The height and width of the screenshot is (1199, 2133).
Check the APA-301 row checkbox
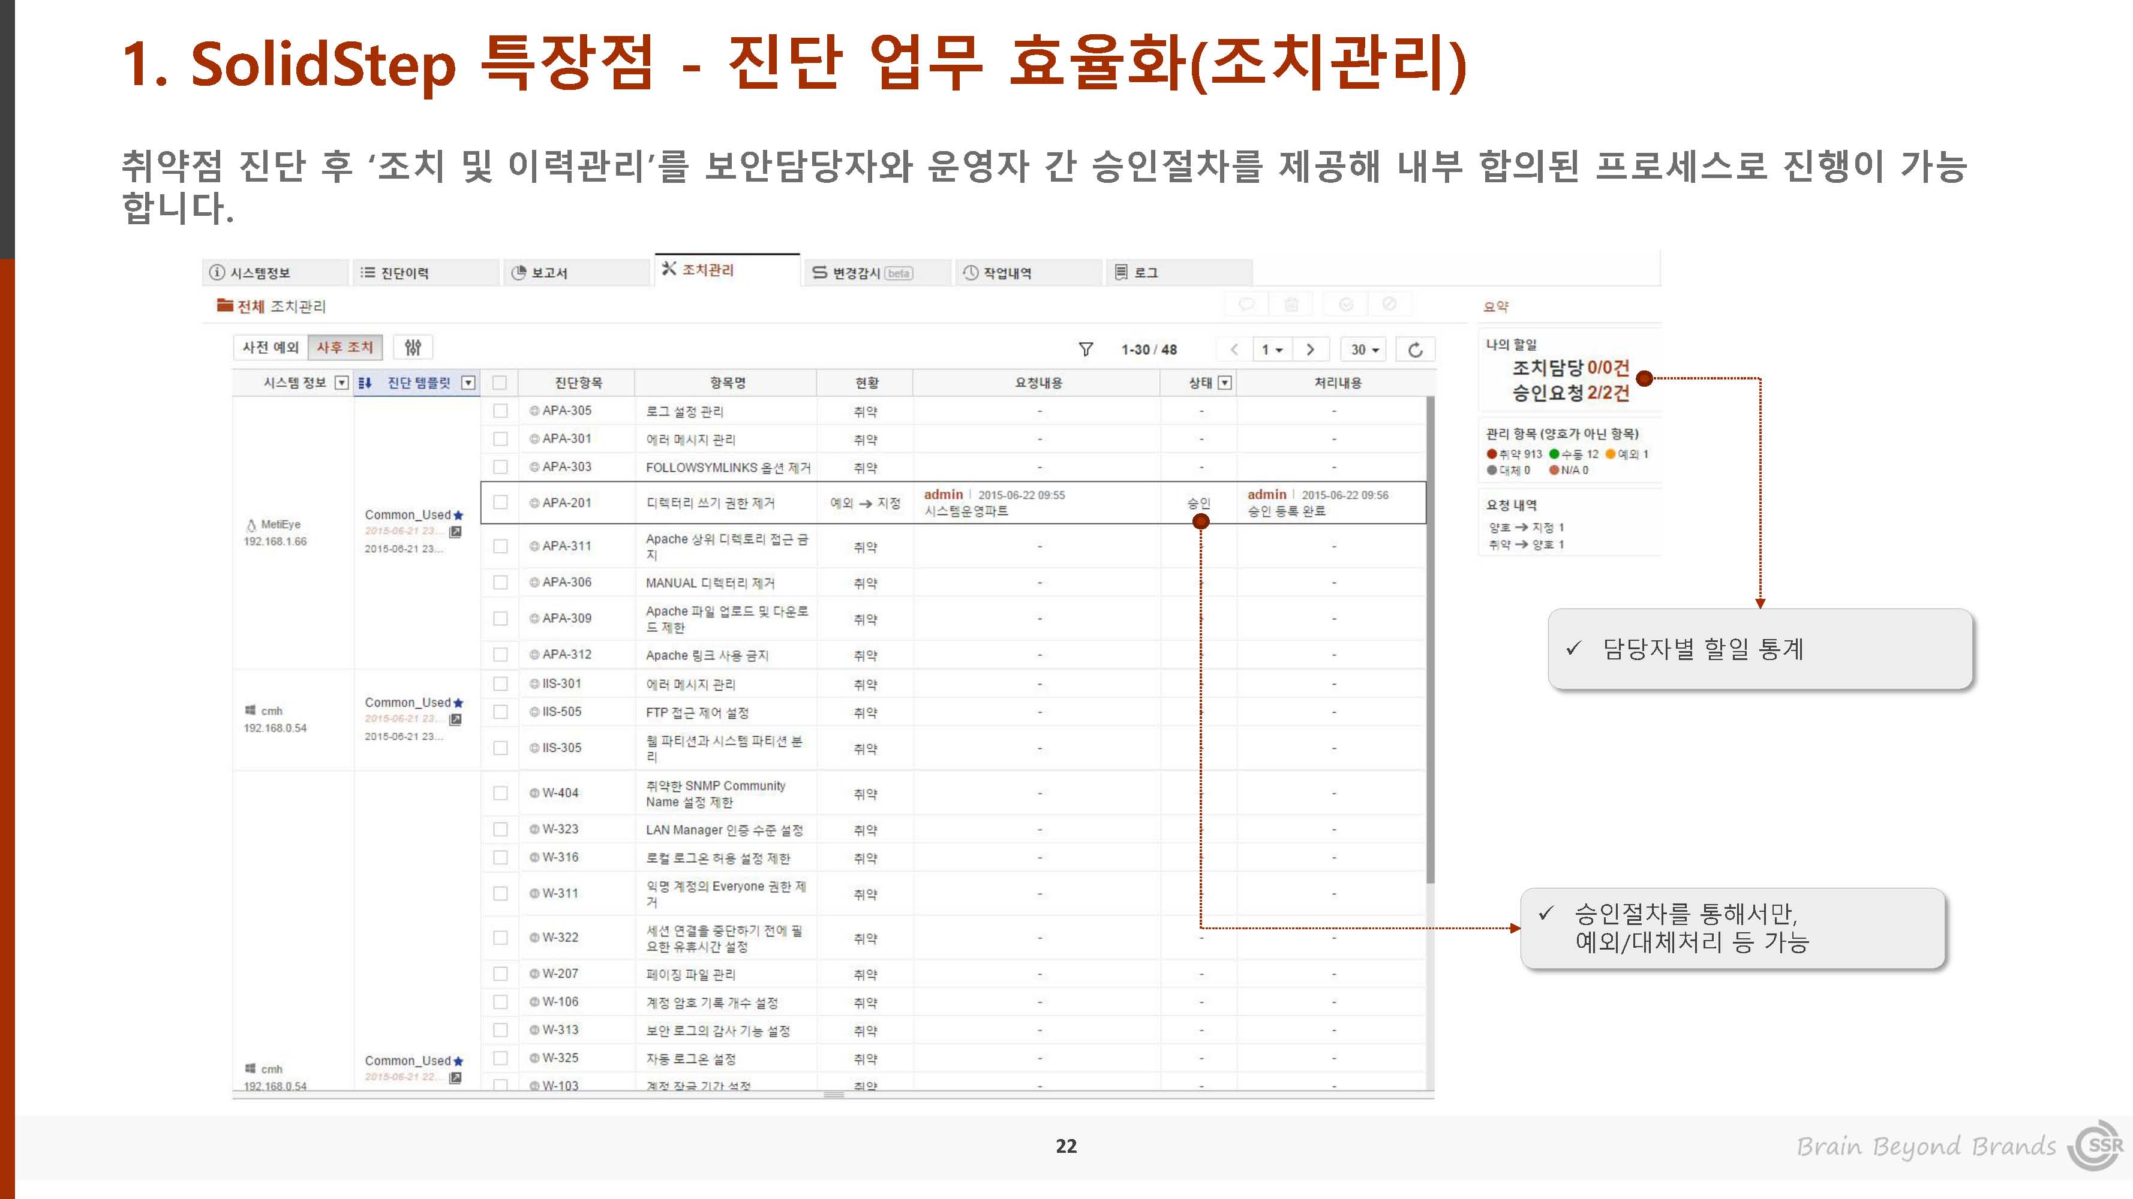500,439
